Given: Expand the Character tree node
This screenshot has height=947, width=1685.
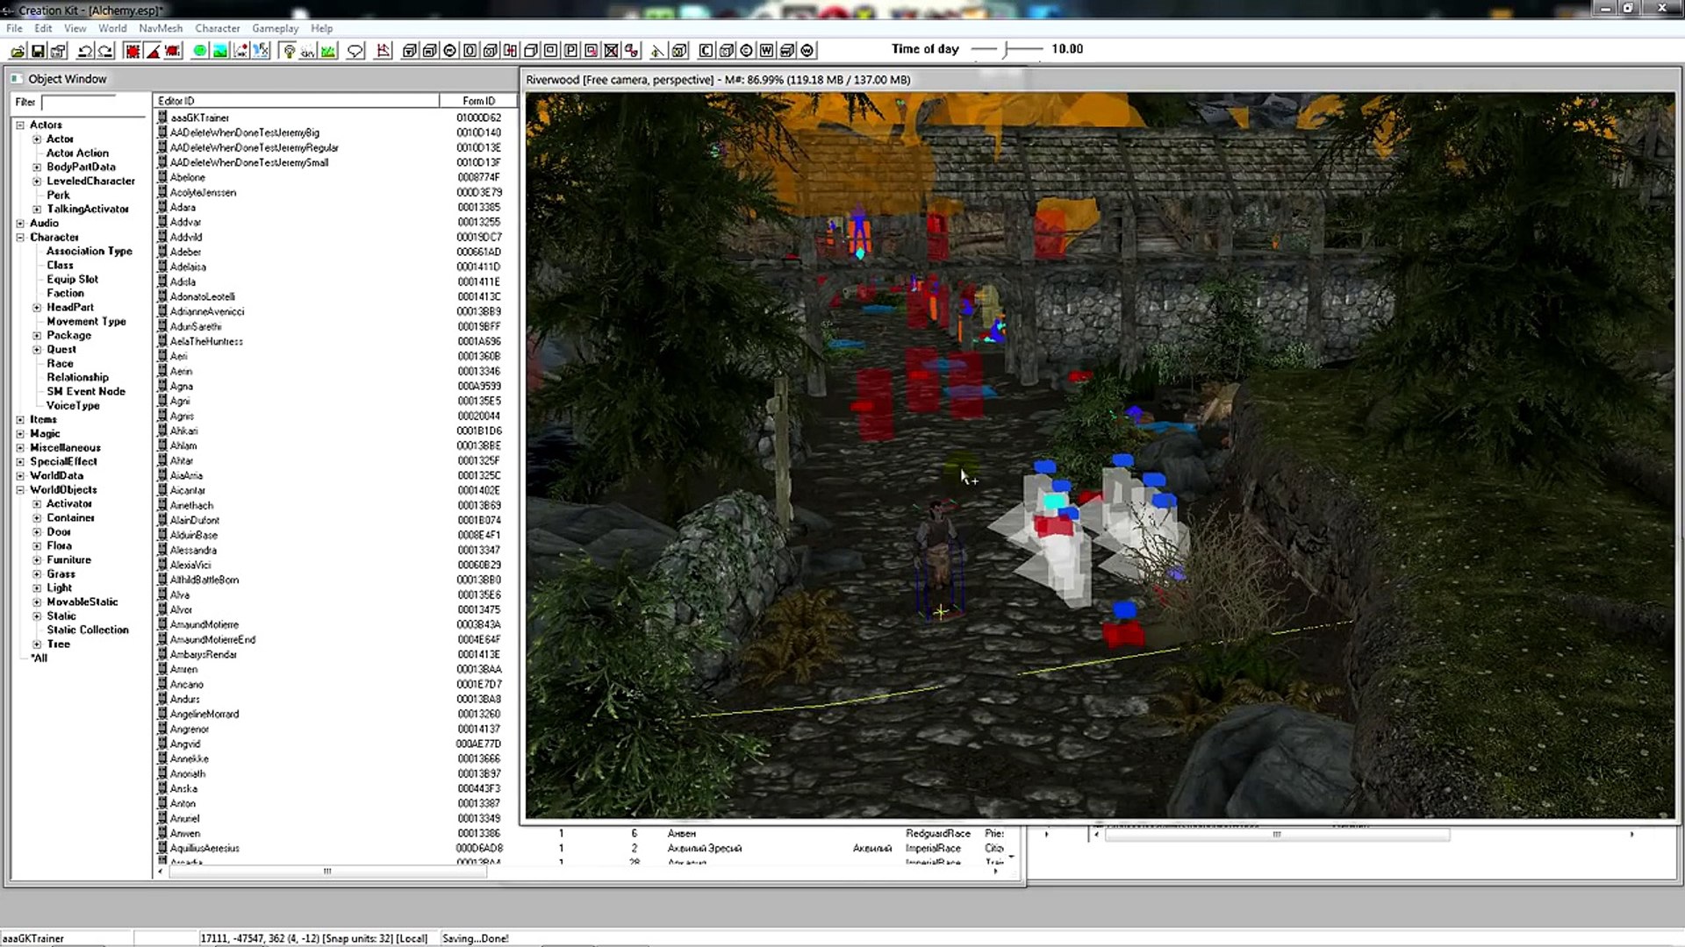Looking at the screenshot, I should tap(21, 237).
